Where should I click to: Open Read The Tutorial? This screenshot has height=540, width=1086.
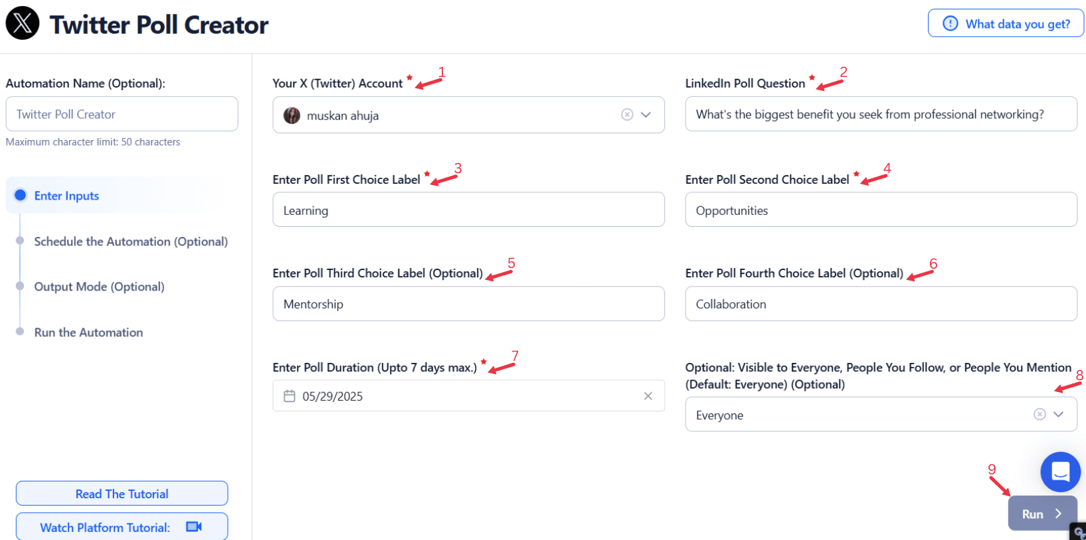(x=122, y=494)
